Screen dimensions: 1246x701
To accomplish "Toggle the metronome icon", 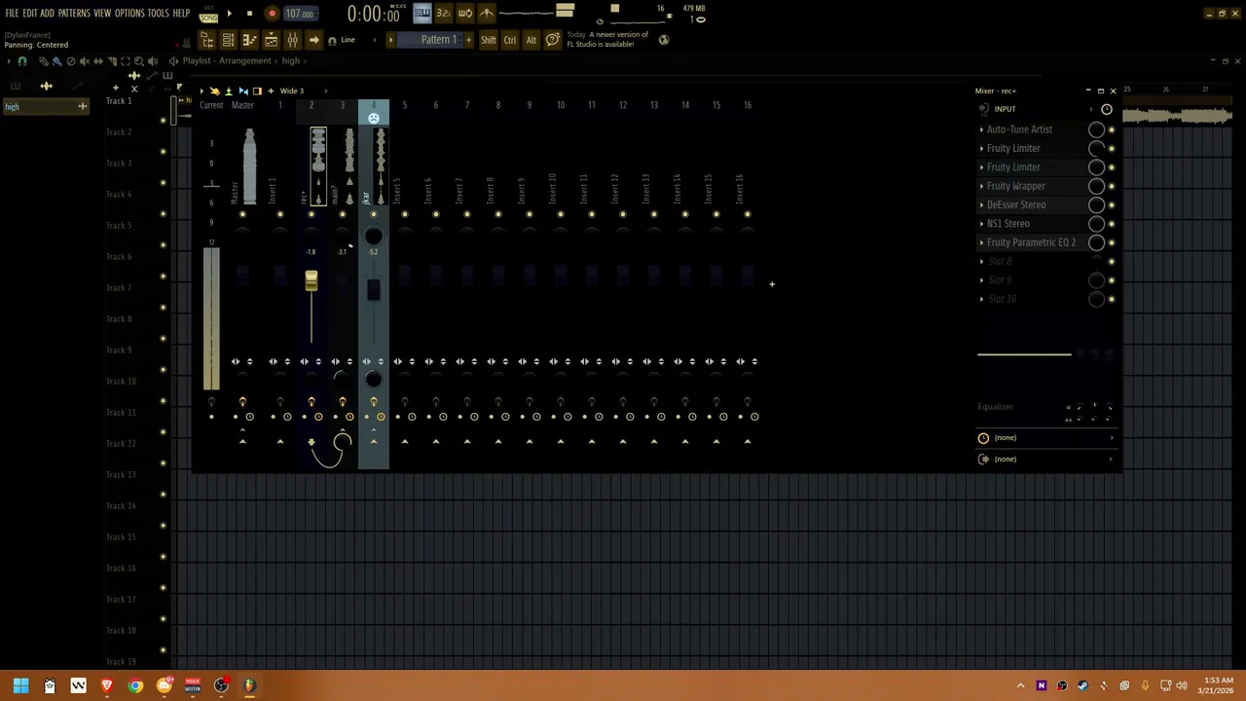I will coord(487,13).
